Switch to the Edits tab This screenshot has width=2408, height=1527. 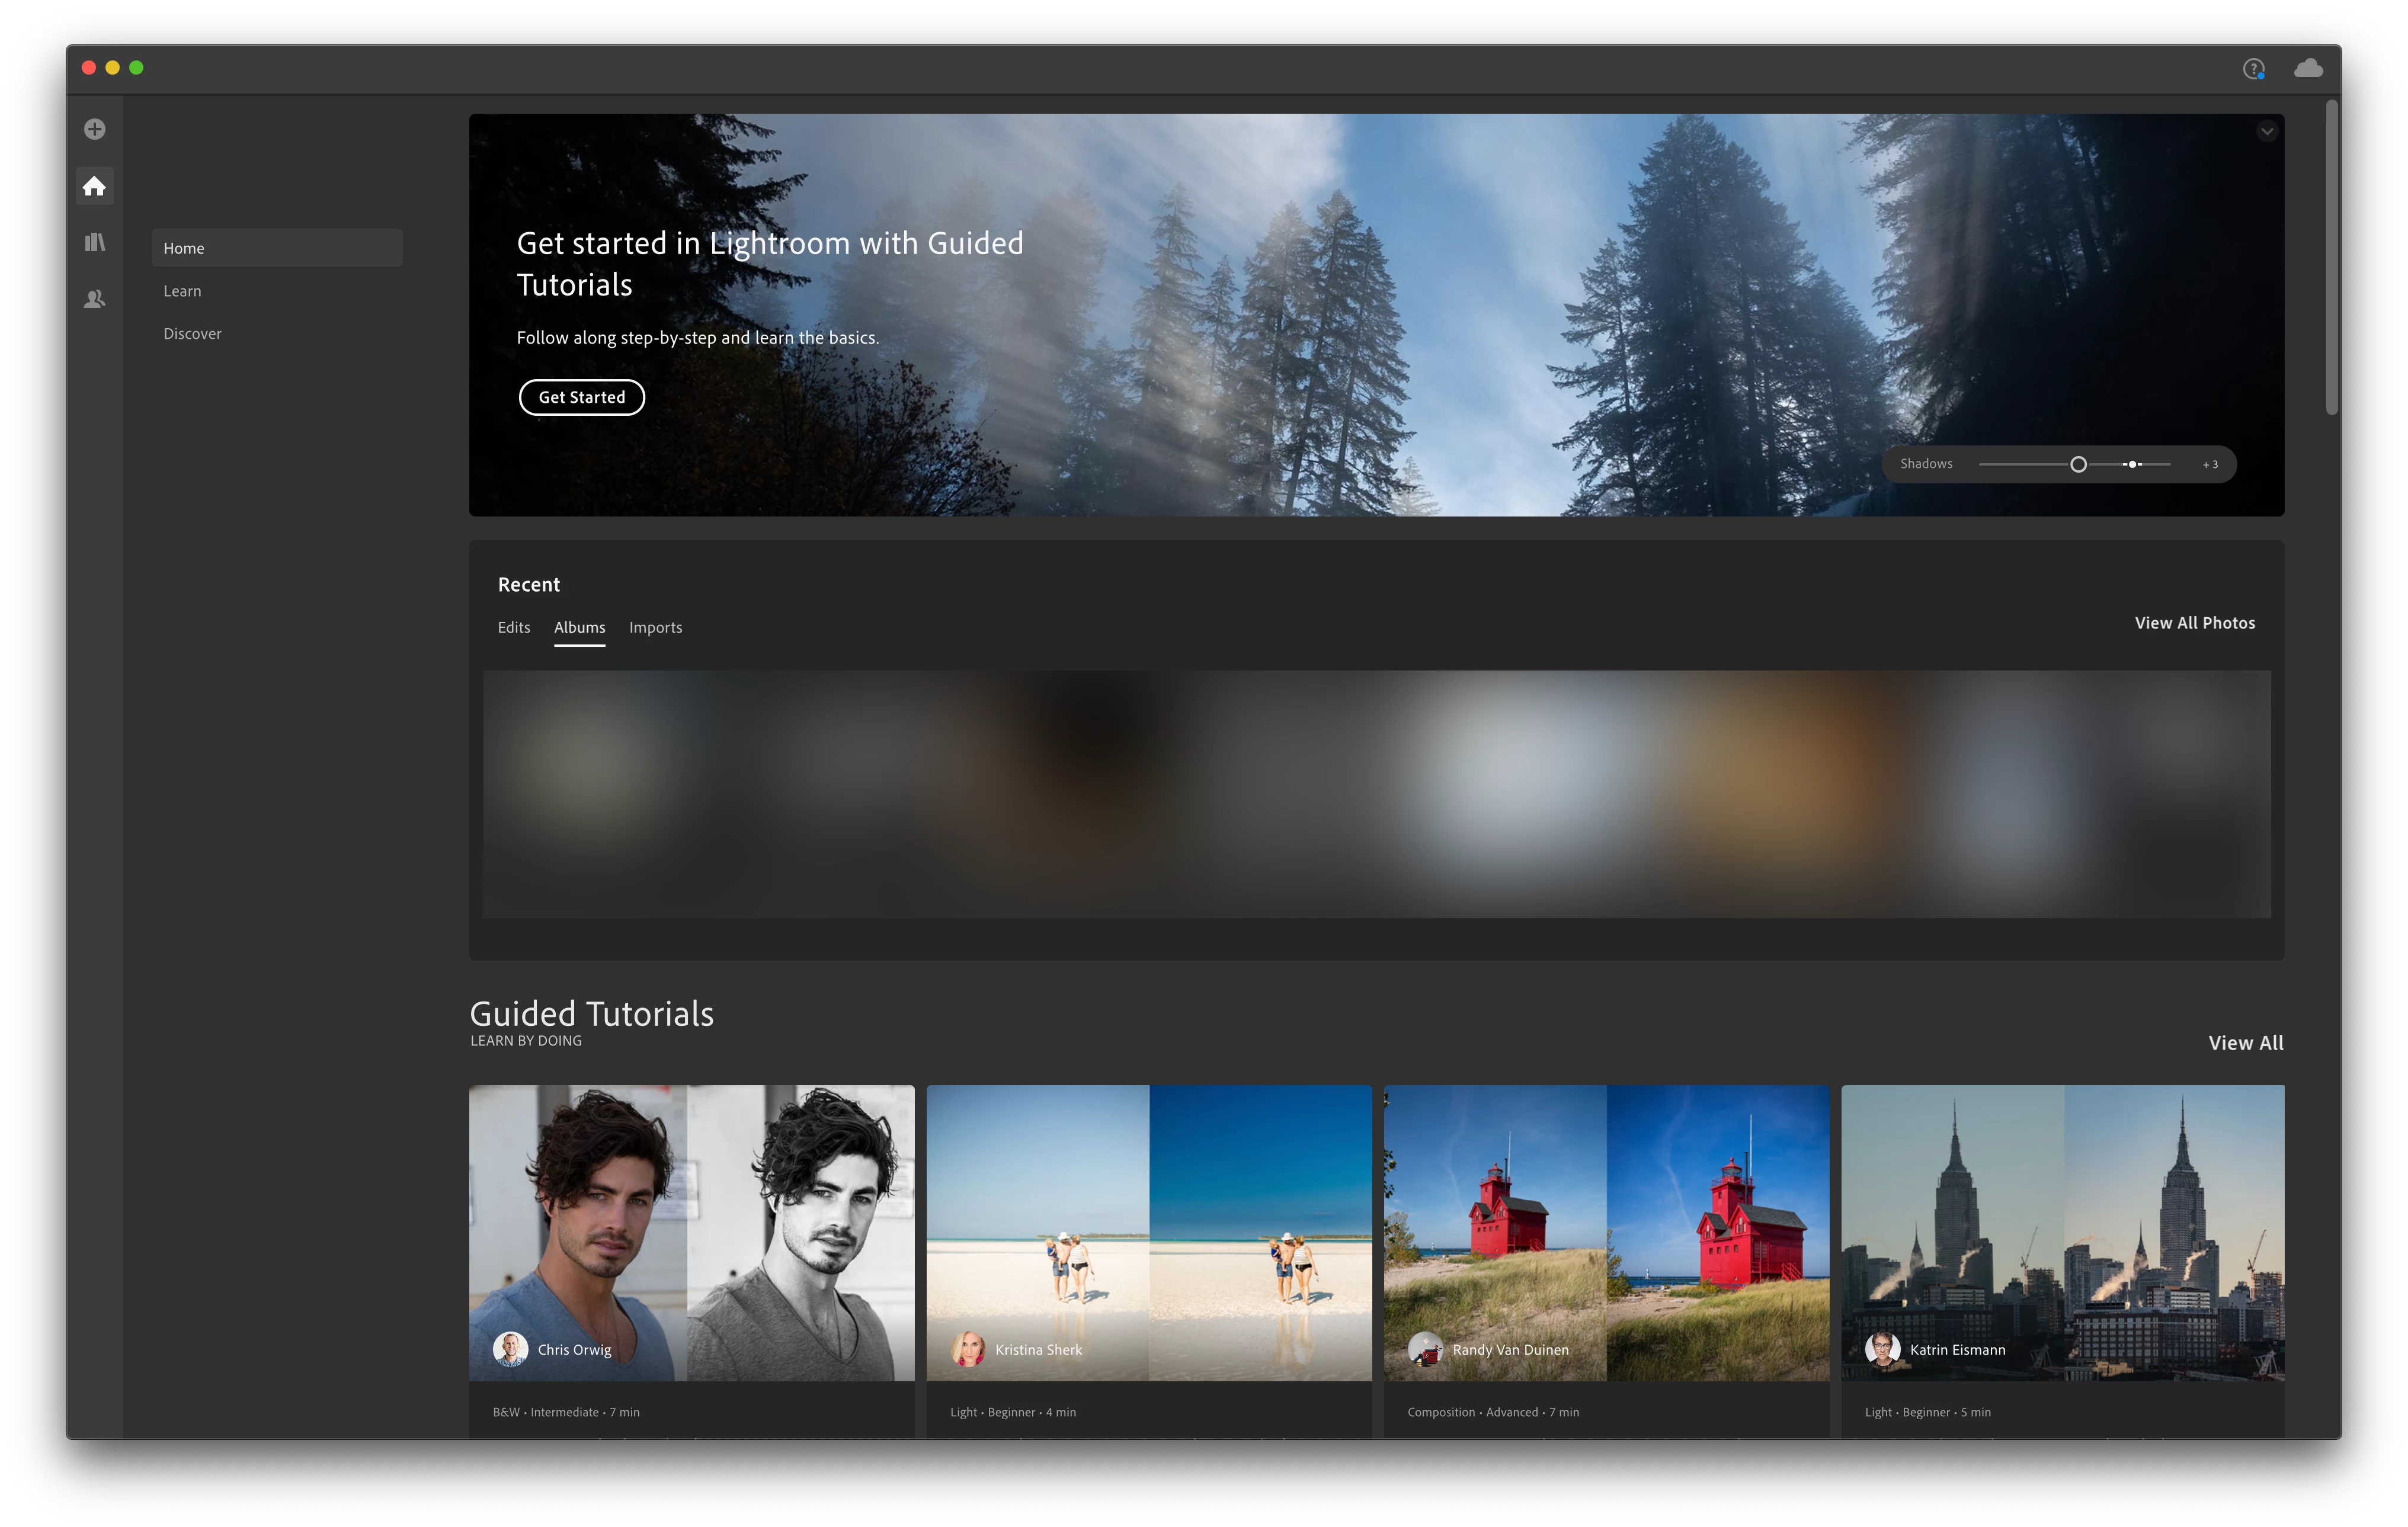pos(514,628)
